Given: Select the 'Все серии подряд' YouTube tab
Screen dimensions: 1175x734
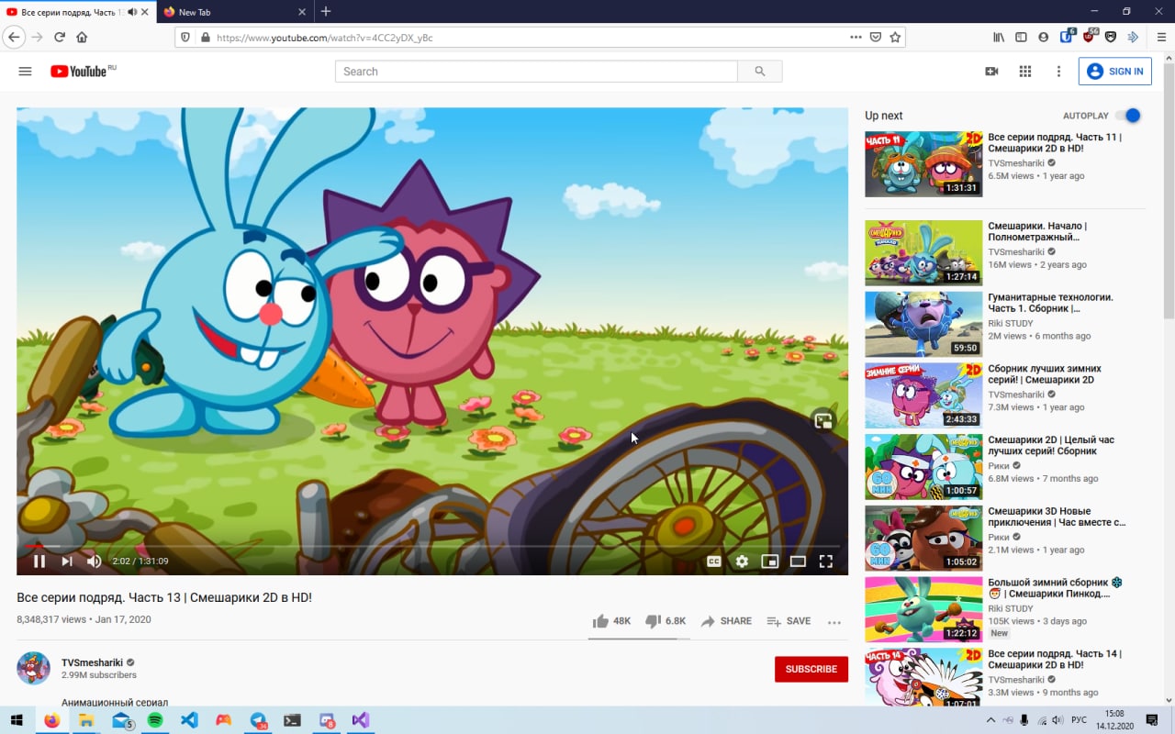Looking at the screenshot, I should point(72,12).
